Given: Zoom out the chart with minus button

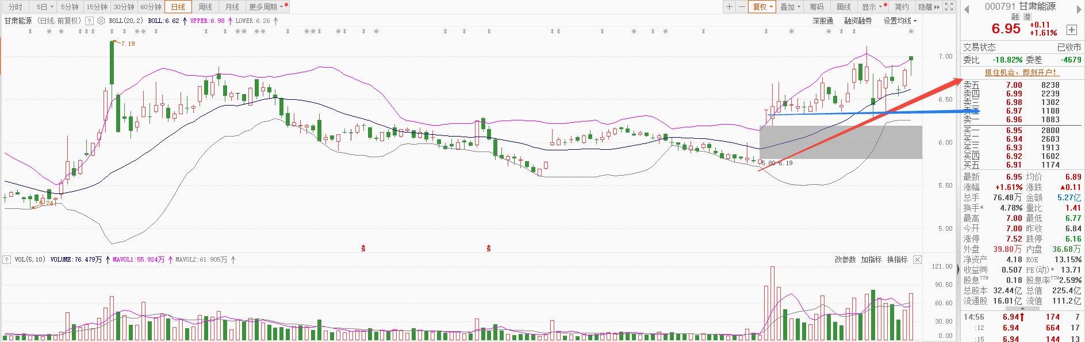Looking at the screenshot, I should (x=742, y=7).
